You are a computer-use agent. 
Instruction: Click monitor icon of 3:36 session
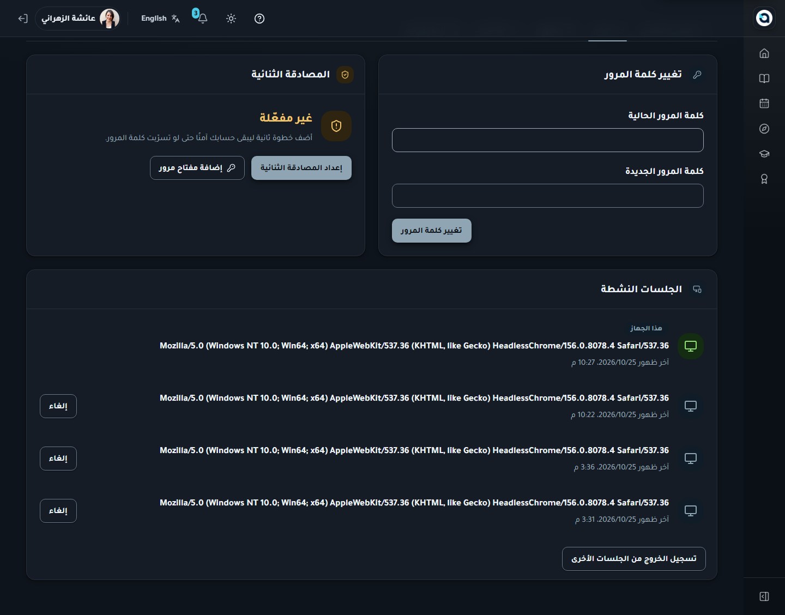point(691,459)
